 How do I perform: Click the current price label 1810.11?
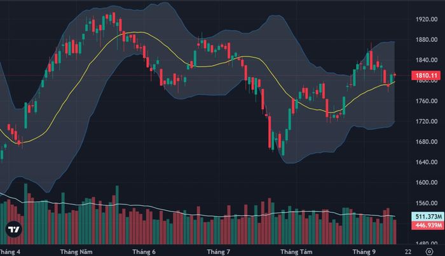(427, 76)
